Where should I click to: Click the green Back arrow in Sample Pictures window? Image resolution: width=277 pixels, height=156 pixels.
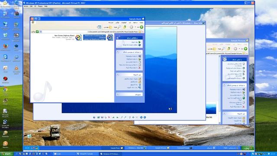pos(245,49)
